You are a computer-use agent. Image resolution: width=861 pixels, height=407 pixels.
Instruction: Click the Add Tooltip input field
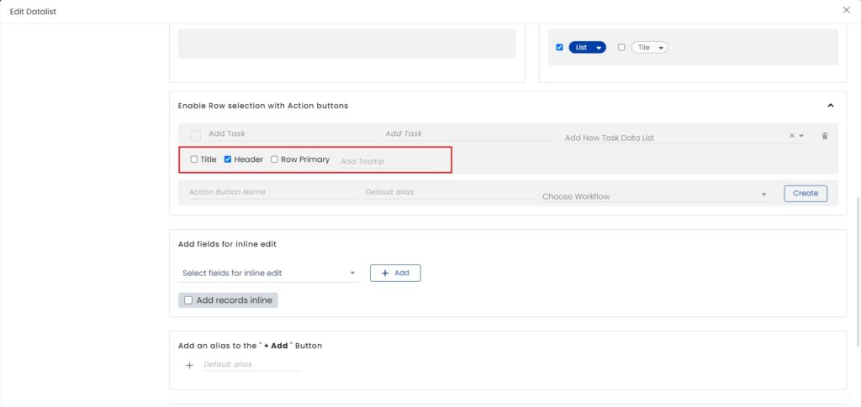(383, 161)
